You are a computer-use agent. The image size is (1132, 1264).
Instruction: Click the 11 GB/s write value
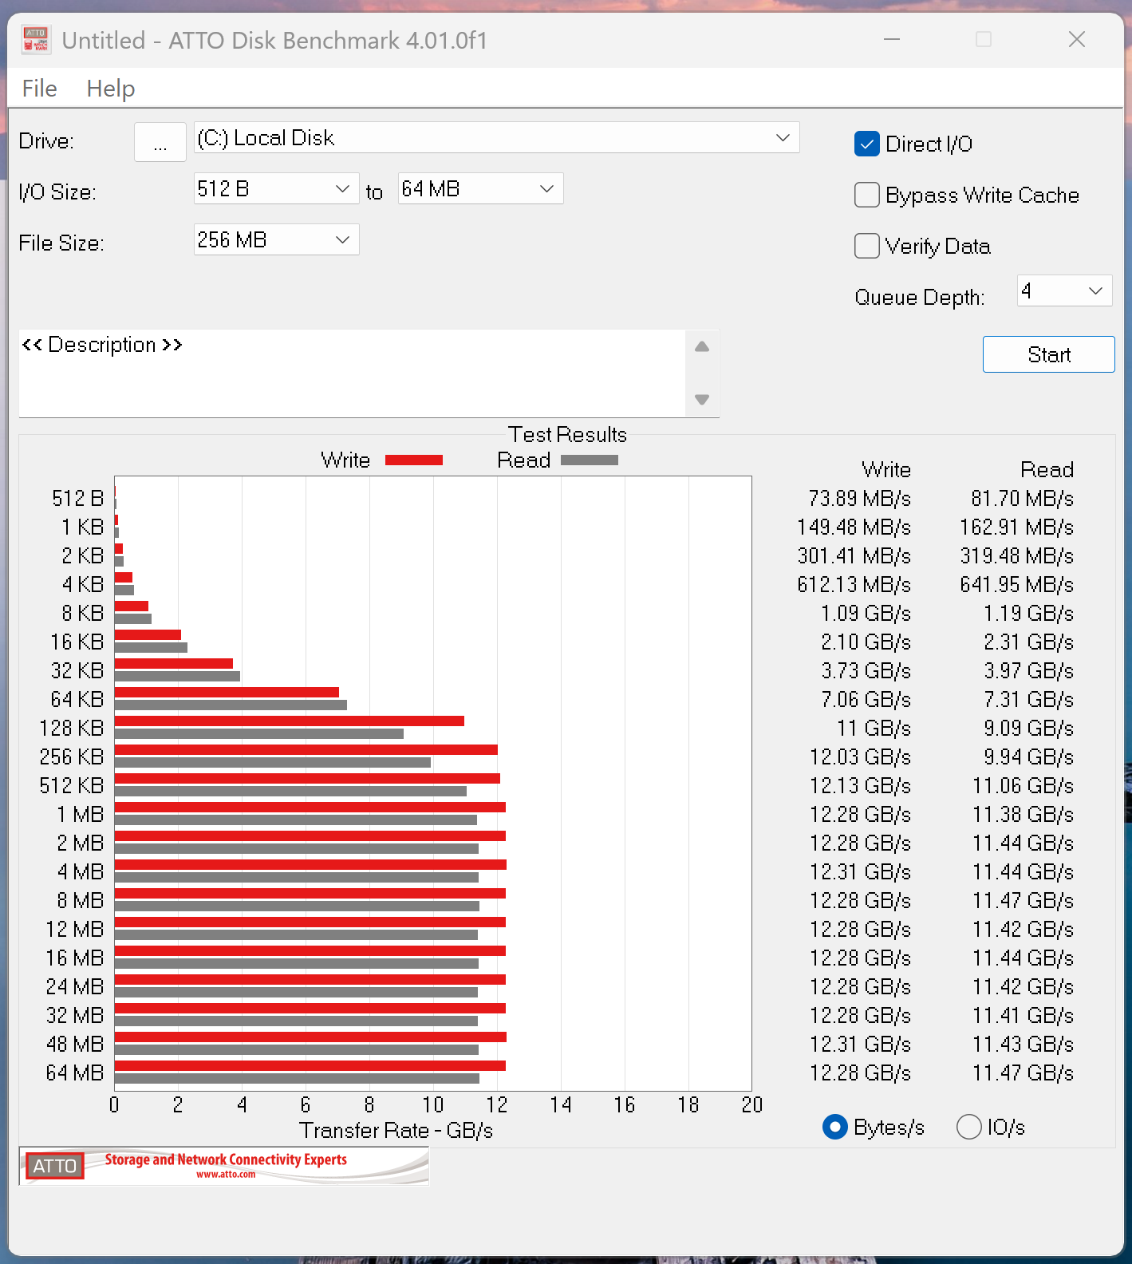click(x=874, y=729)
